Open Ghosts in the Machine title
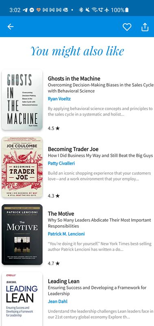154x326 pixels. coord(74,79)
